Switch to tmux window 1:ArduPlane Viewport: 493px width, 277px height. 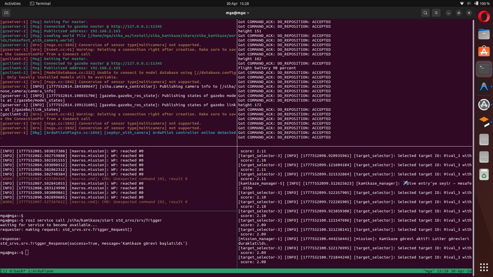(41, 271)
